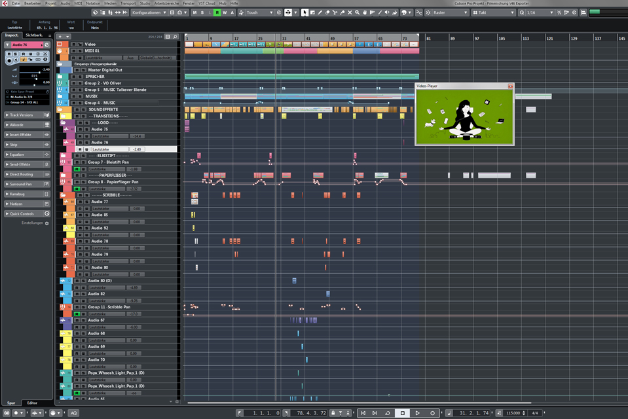Expand Track Versions inspector section
628x419 pixels.
click(x=27, y=115)
